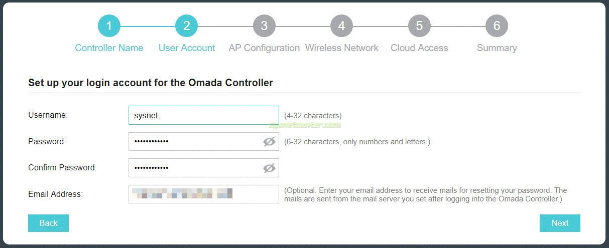Show password with Password field eye icon
The width and height of the screenshot is (609, 248).
pyautogui.click(x=269, y=142)
